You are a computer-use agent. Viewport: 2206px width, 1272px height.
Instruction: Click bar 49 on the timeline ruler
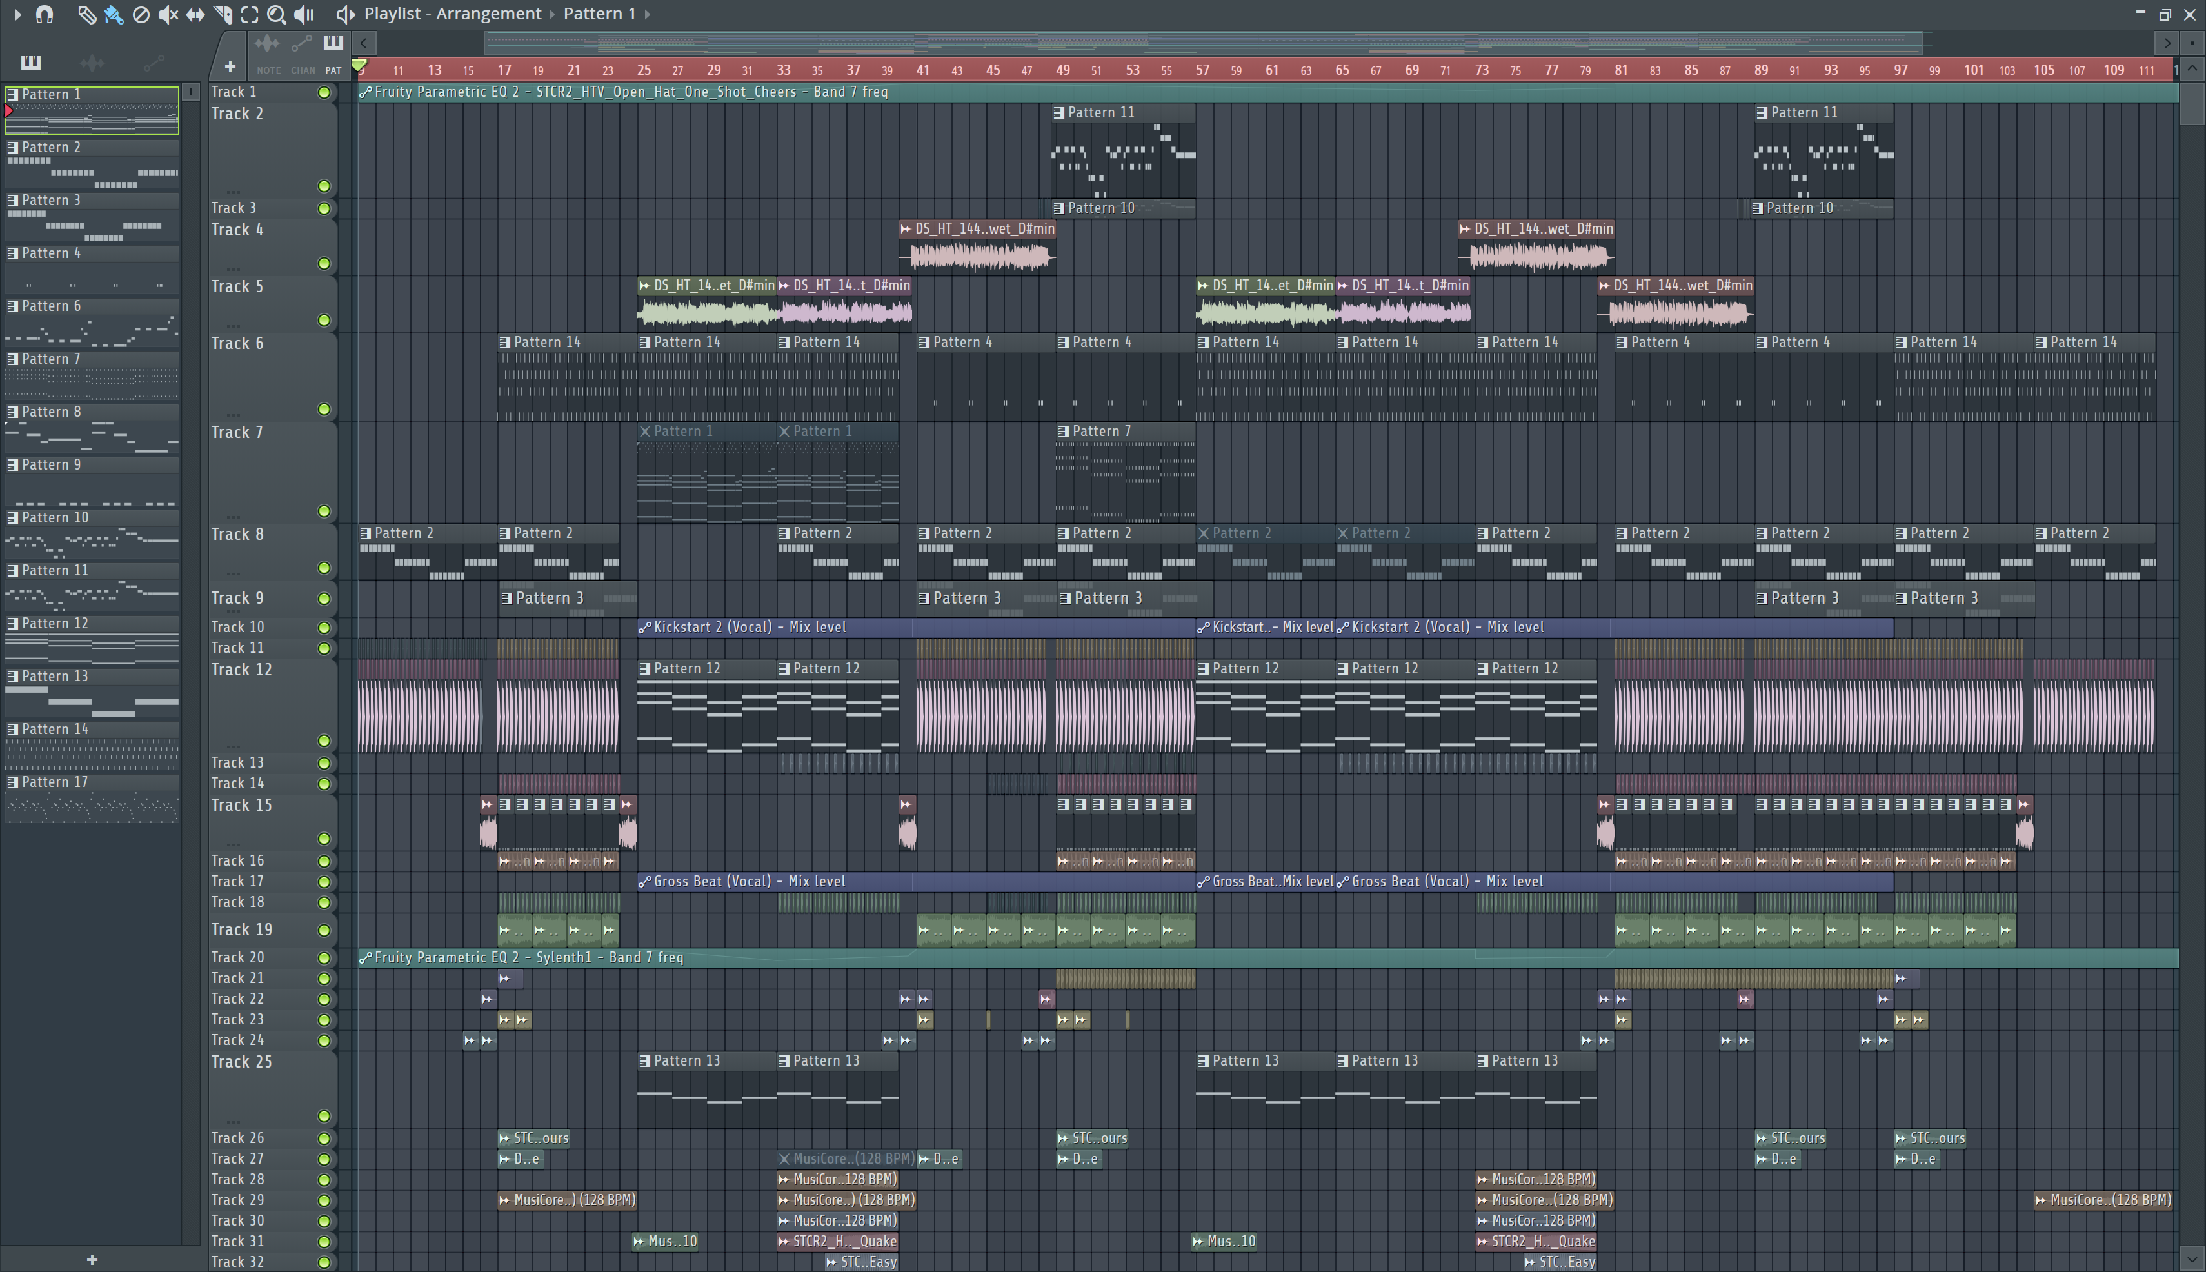1062,70
